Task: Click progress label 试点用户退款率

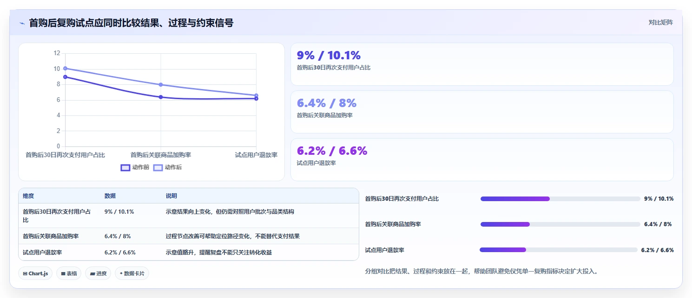Action: 385,250
